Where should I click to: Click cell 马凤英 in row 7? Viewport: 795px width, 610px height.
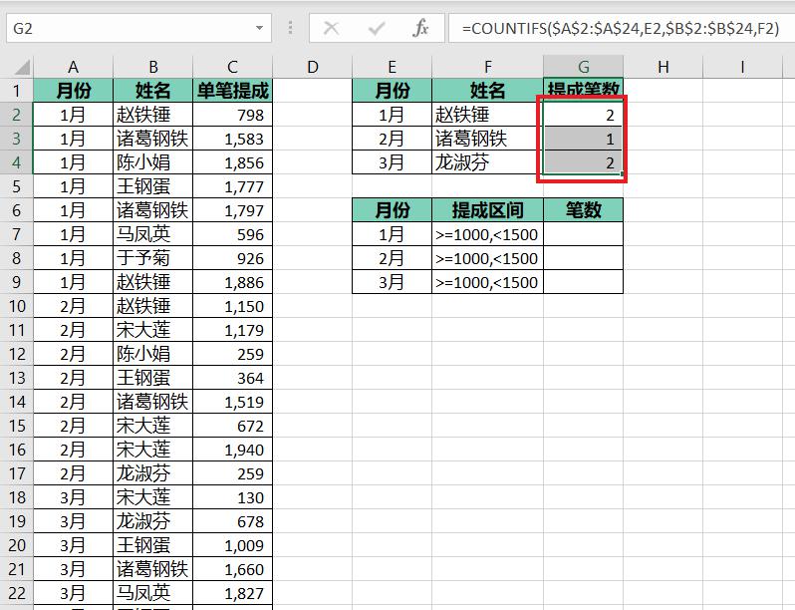[x=153, y=234]
